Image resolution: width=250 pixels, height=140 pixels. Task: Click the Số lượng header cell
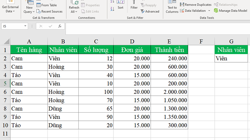(96, 50)
